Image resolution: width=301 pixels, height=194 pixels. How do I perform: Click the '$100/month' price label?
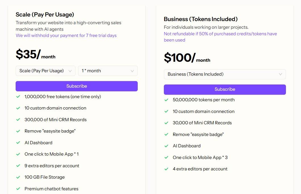[x=187, y=58]
